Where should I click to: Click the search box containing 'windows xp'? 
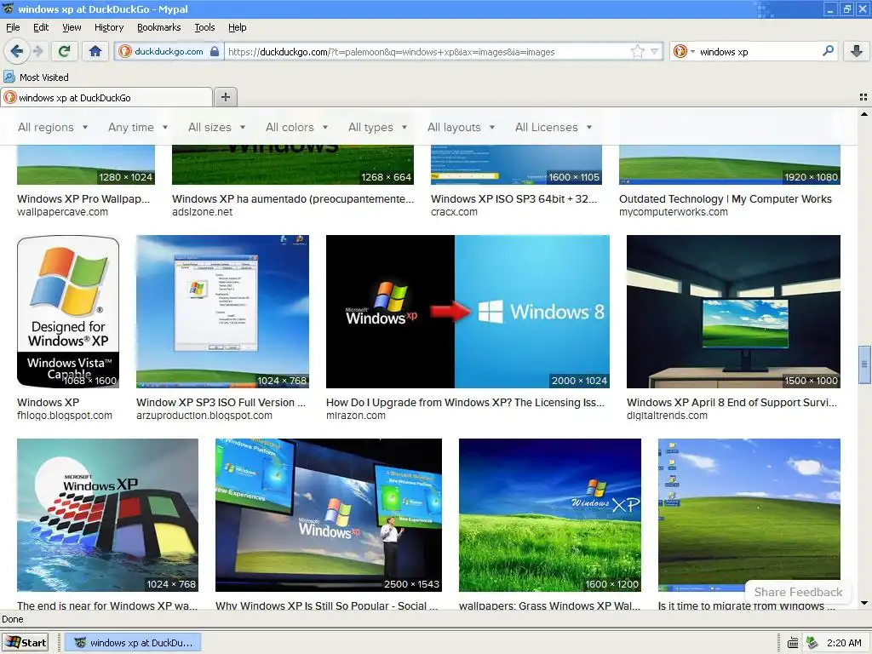coord(759,52)
